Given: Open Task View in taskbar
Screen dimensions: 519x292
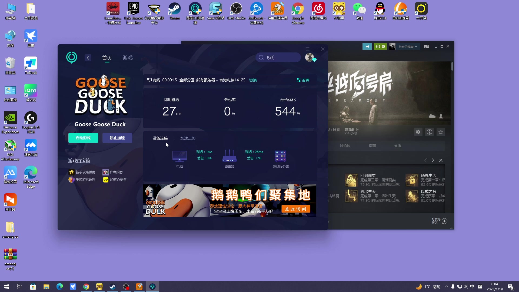Looking at the screenshot, I should coord(19,287).
